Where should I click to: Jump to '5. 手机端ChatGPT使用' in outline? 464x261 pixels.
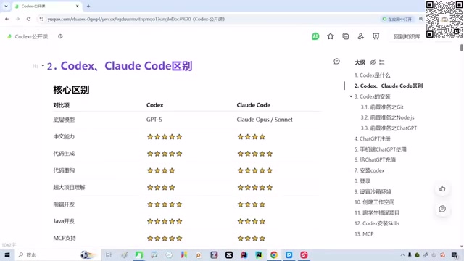380,149
